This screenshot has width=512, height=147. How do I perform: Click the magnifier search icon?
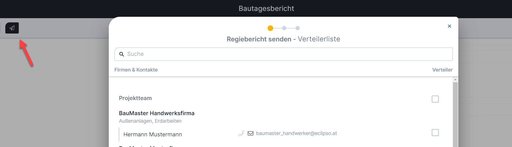click(122, 54)
